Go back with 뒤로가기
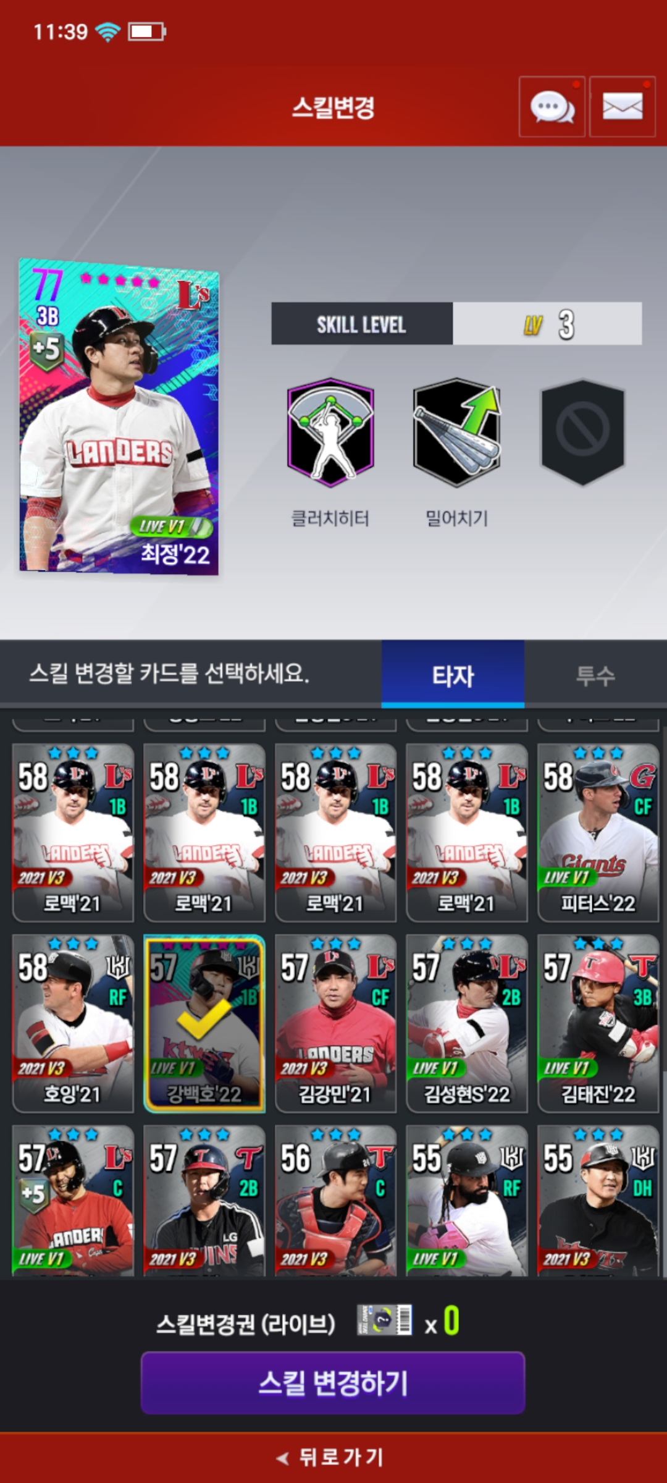The image size is (667, 1483). 331,1457
